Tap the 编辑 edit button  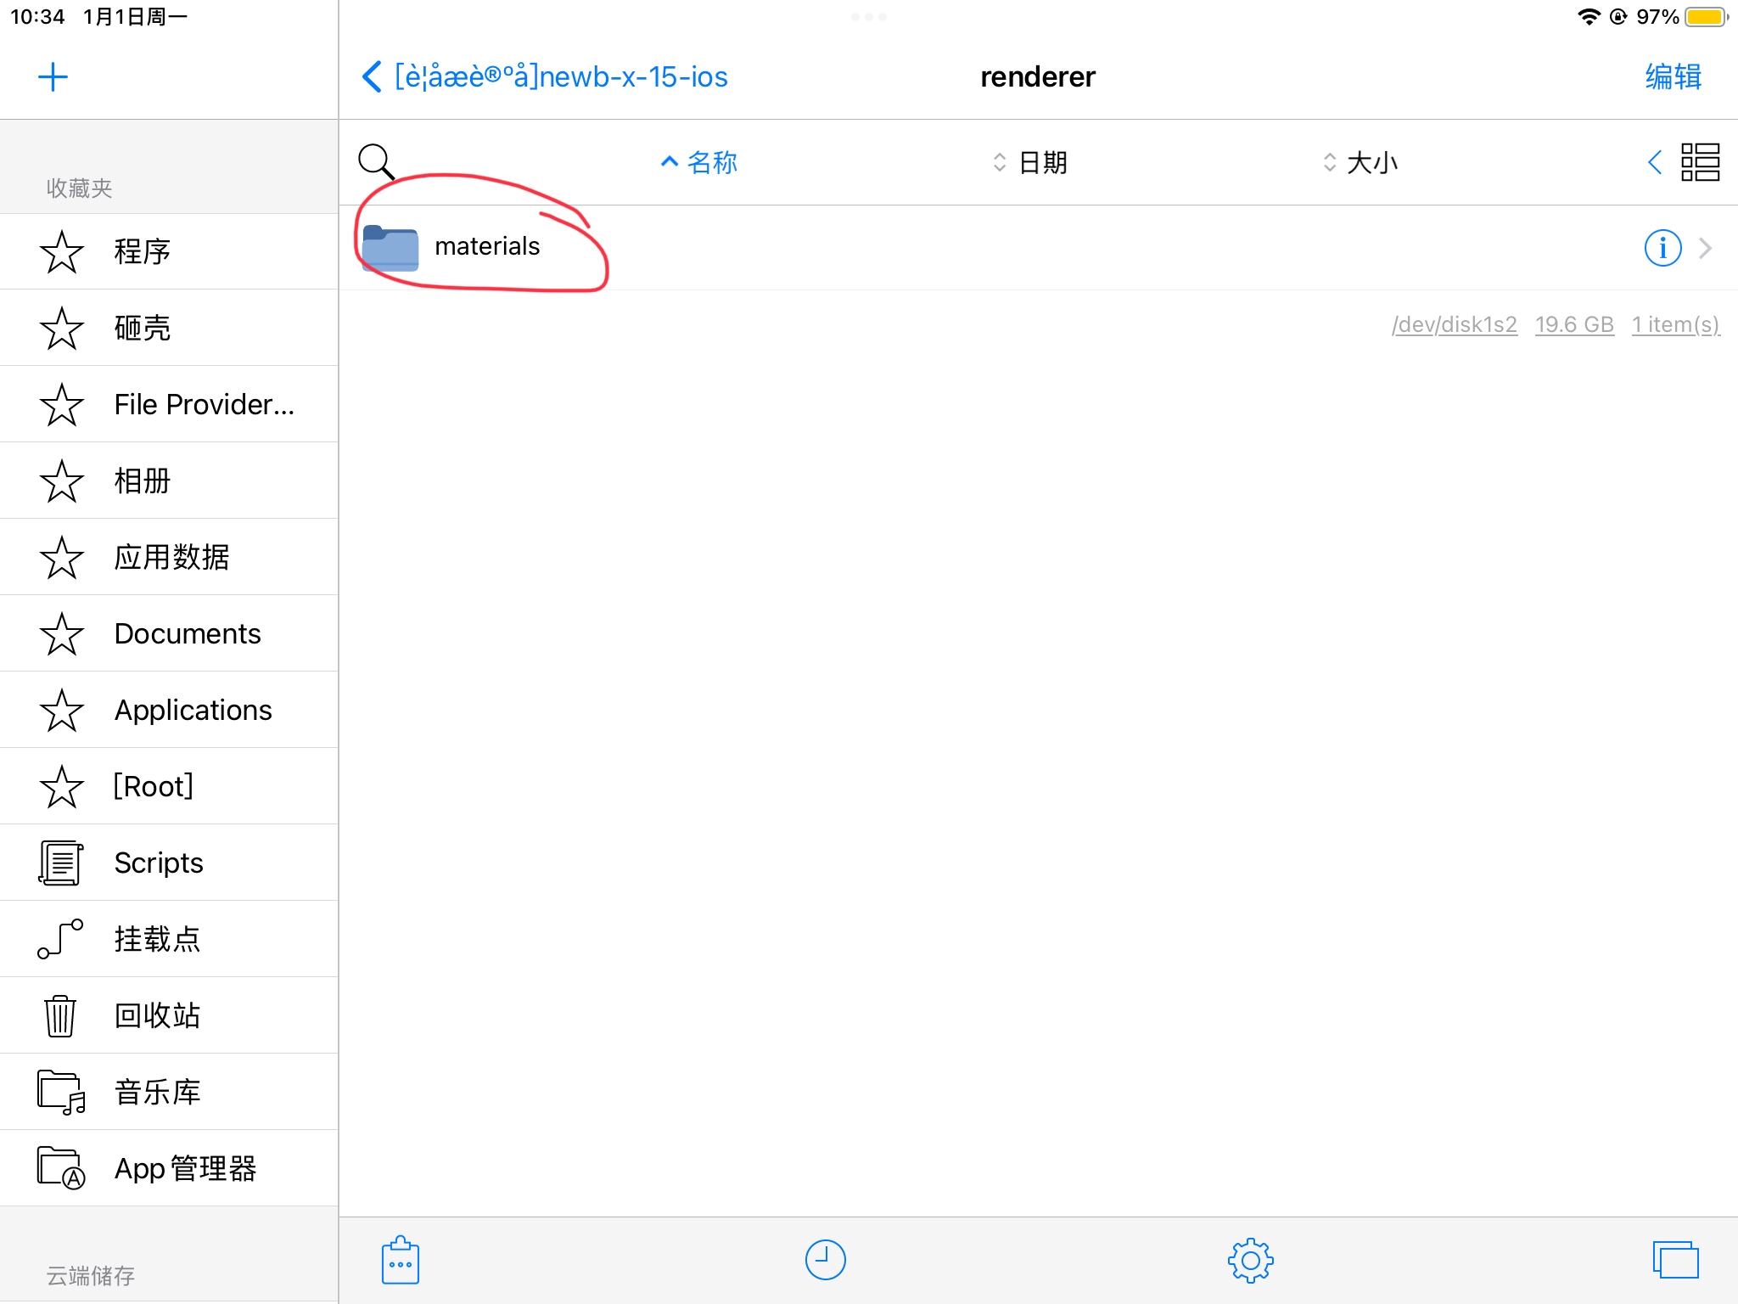1674,76
